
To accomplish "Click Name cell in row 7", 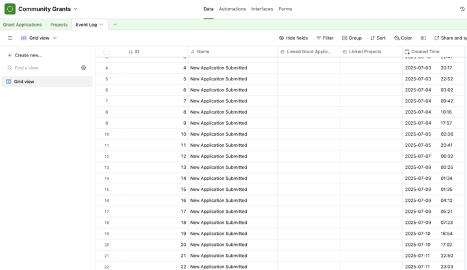I will pos(233,101).
